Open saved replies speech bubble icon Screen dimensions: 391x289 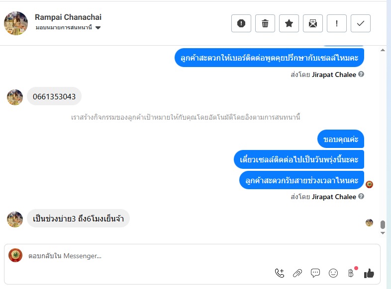(315, 273)
